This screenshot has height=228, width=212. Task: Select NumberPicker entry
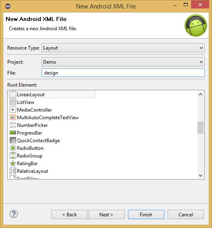32,125
